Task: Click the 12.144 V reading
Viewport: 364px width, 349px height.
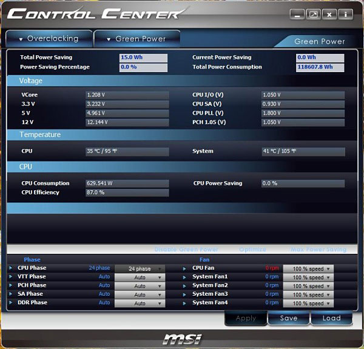Action: 127,122
